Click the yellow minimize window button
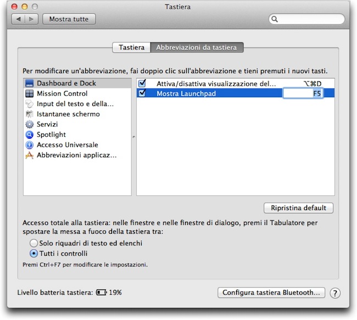357x320 pixels. pyautogui.click(x=25, y=7)
